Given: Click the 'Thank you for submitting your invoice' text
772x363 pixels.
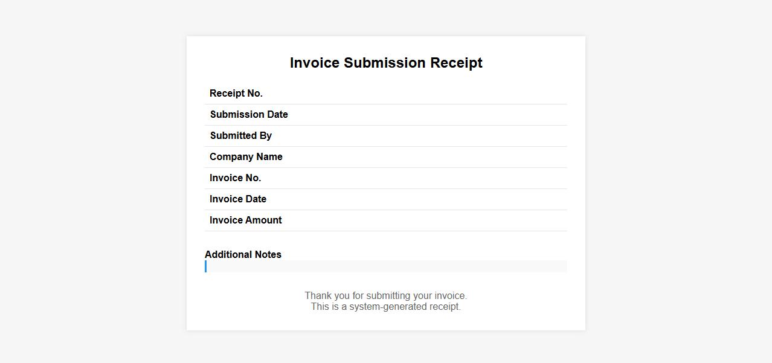Looking at the screenshot, I should 385,296.
